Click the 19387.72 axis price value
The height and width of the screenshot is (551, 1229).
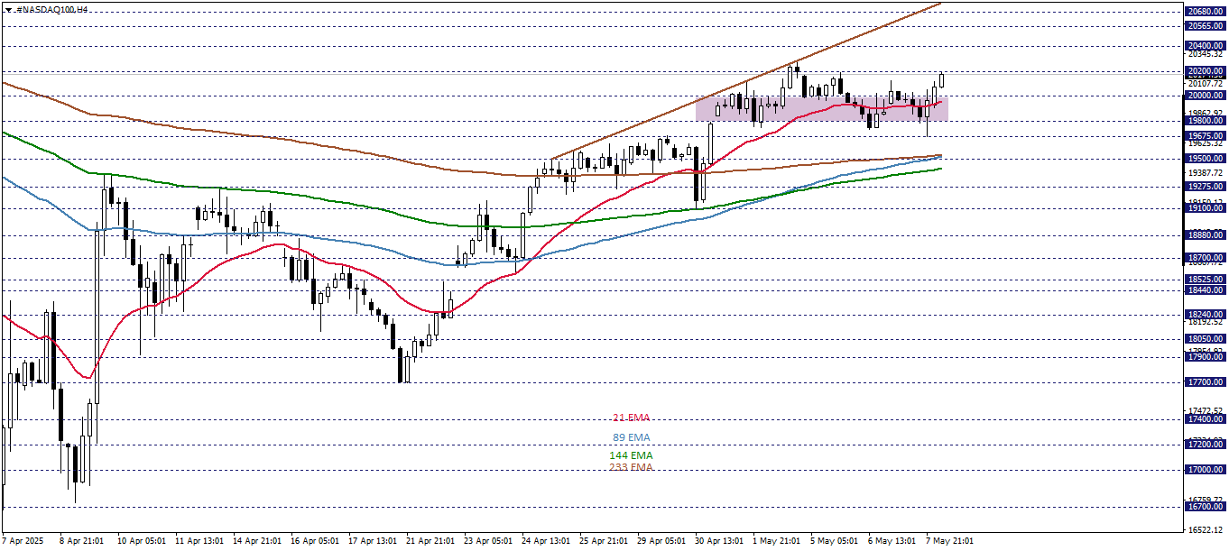1206,173
